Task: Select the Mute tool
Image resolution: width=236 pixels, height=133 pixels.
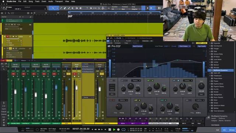Action: [73, 8]
